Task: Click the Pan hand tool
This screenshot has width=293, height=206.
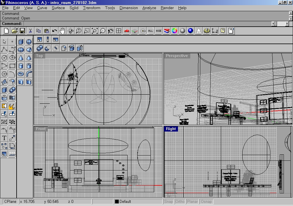Action: pos(62,31)
